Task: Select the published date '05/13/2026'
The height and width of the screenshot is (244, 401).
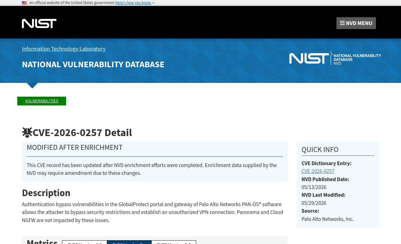Action: 314,187
